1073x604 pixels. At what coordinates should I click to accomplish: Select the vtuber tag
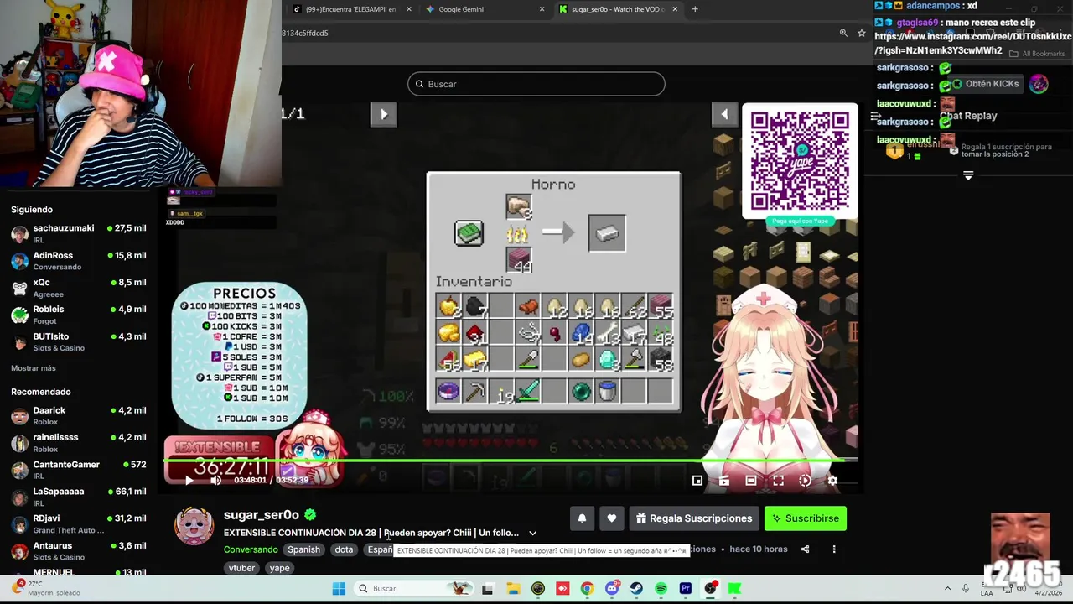241,568
